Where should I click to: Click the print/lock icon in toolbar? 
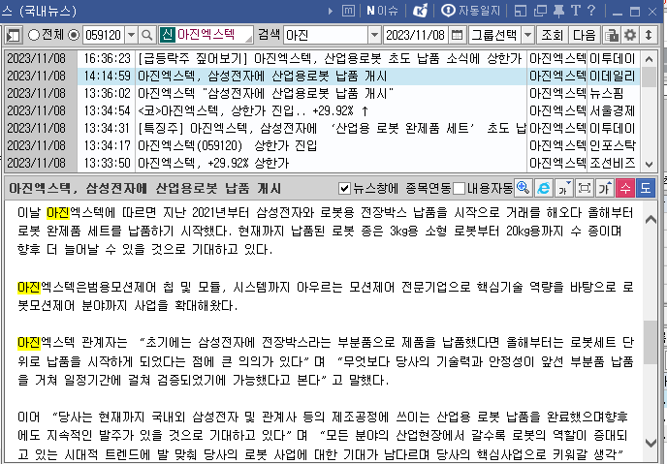pyautogui.click(x=612, y=35)
